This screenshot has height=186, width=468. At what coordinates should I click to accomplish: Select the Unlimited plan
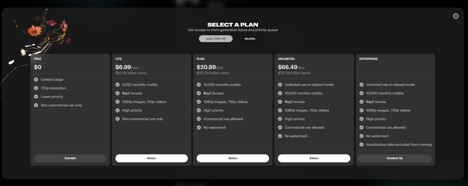click(x=314, y=158)
